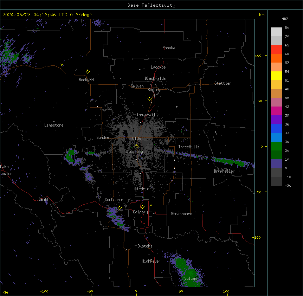Click the royal blue 36-33 dBZ swatch
Viewport: 303px width, 296px height.
[x=276, y=129]
